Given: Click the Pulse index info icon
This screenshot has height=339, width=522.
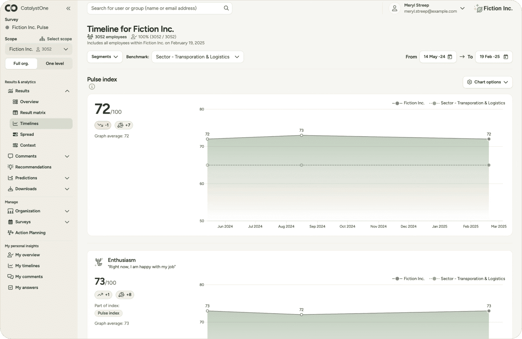Looking at the screenshot, I should (92, 87).
